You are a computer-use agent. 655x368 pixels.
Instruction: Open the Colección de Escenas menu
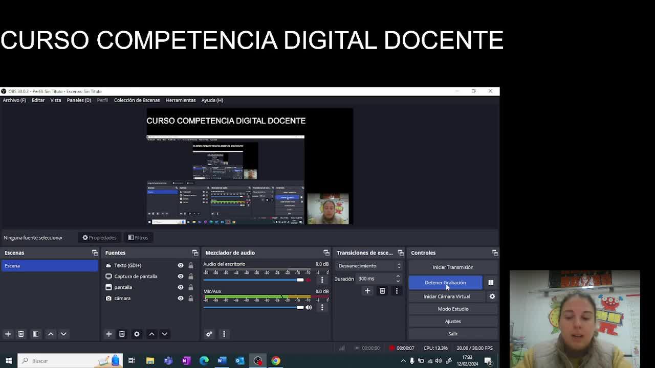(137, 100)
